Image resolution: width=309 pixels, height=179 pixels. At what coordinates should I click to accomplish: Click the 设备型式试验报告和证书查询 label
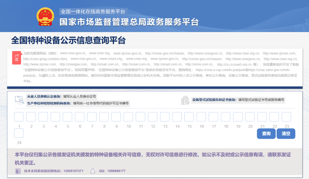tap(214, 100)
